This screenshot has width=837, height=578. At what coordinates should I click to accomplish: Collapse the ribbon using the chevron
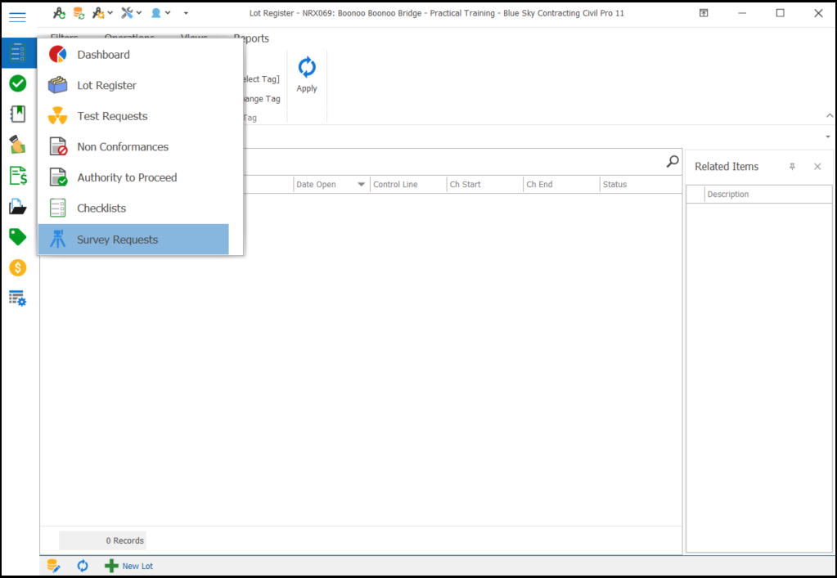pyautogui.click(x=827, y=116)
